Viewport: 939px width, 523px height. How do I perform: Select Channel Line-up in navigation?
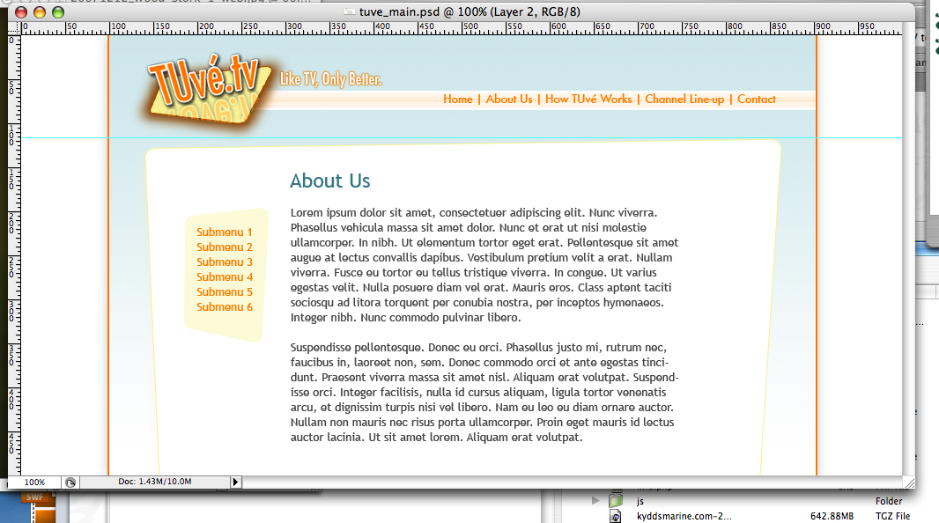pyautogui.click(x=684, y=99)
